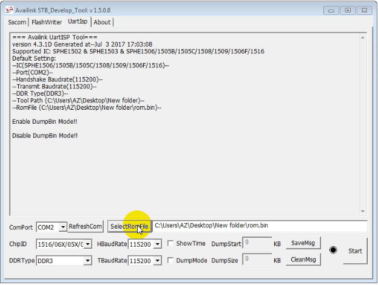Click the '--DDR Type(DDR3)--' log line
The image size is (378, 285).
40,93
